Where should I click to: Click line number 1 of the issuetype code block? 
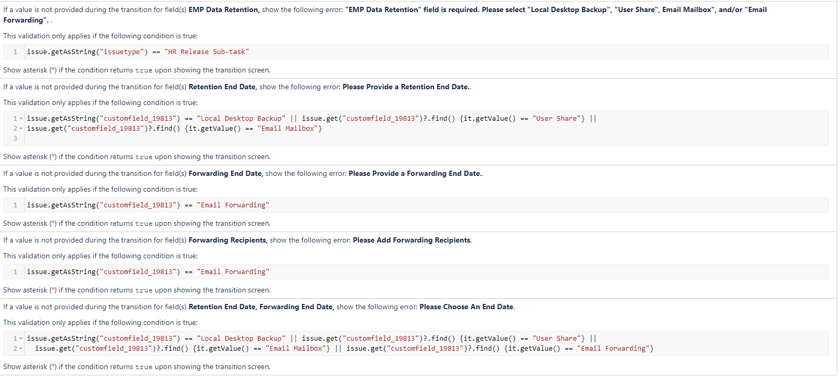(15, 52)
